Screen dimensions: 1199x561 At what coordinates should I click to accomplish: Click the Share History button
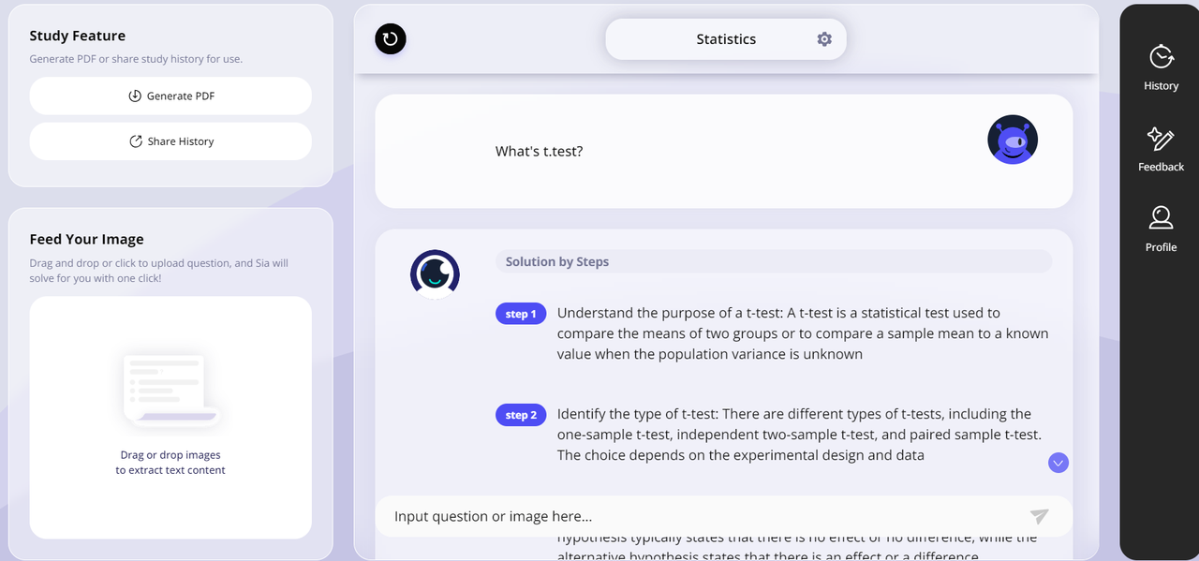point(170,141)
